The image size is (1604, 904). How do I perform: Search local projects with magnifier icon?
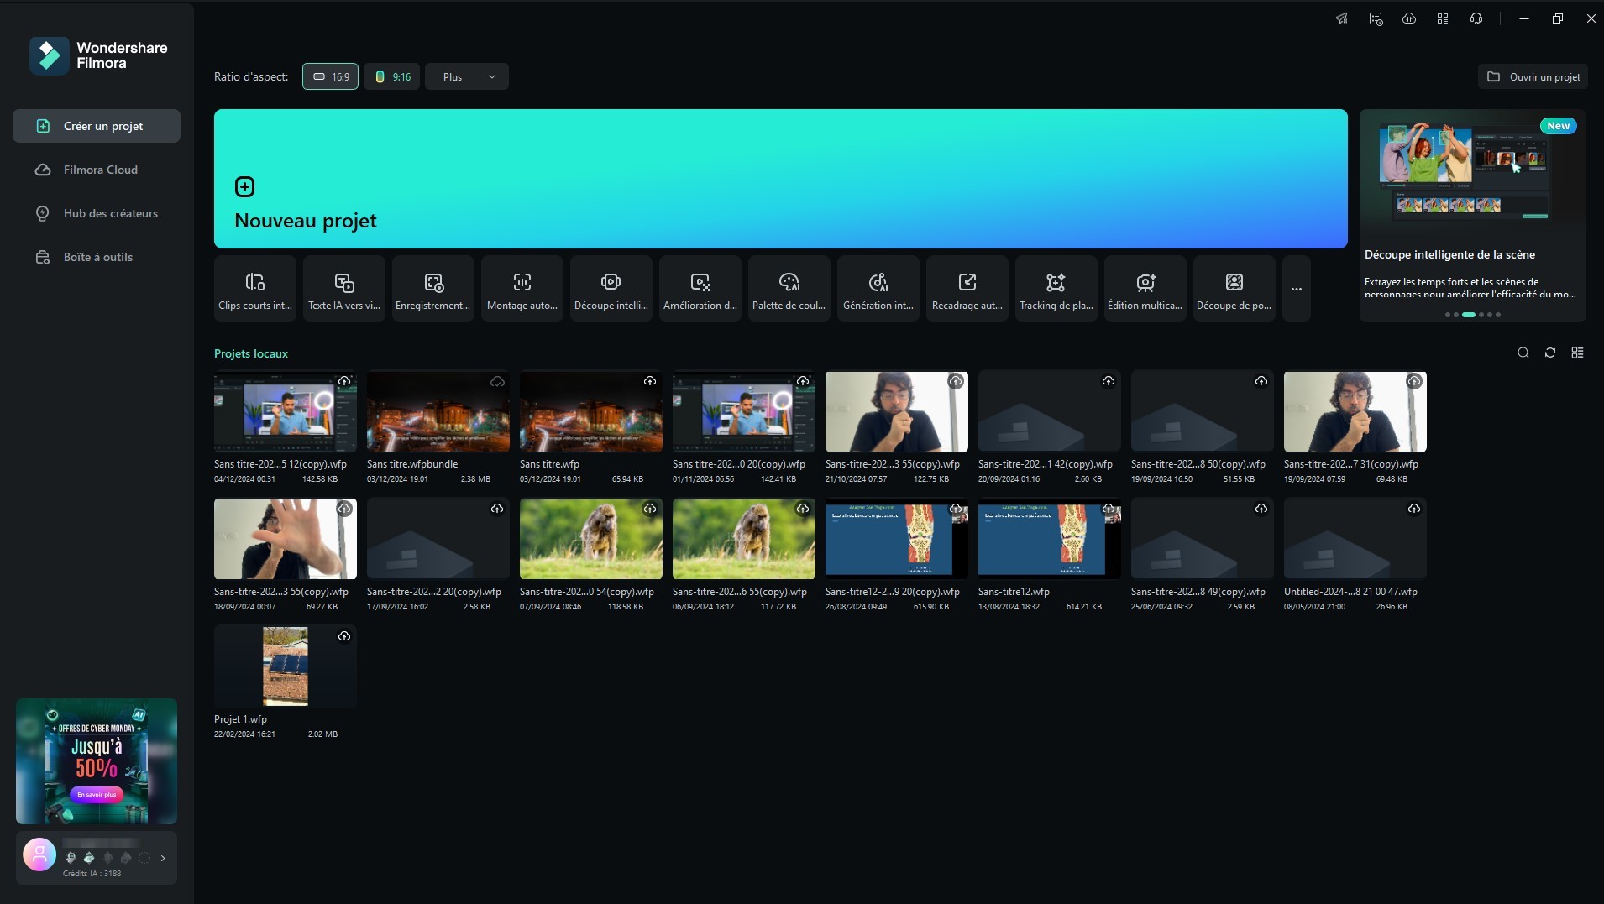(1523, 353)
